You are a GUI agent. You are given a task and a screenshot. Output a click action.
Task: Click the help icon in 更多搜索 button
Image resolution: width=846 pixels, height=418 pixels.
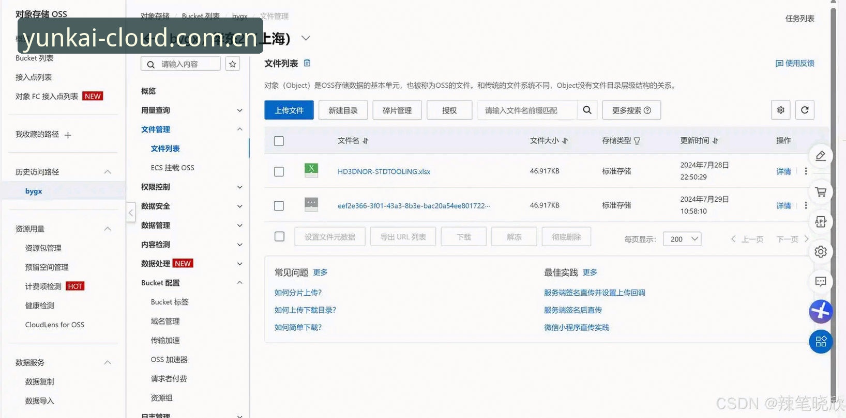(x=647, y=110)
